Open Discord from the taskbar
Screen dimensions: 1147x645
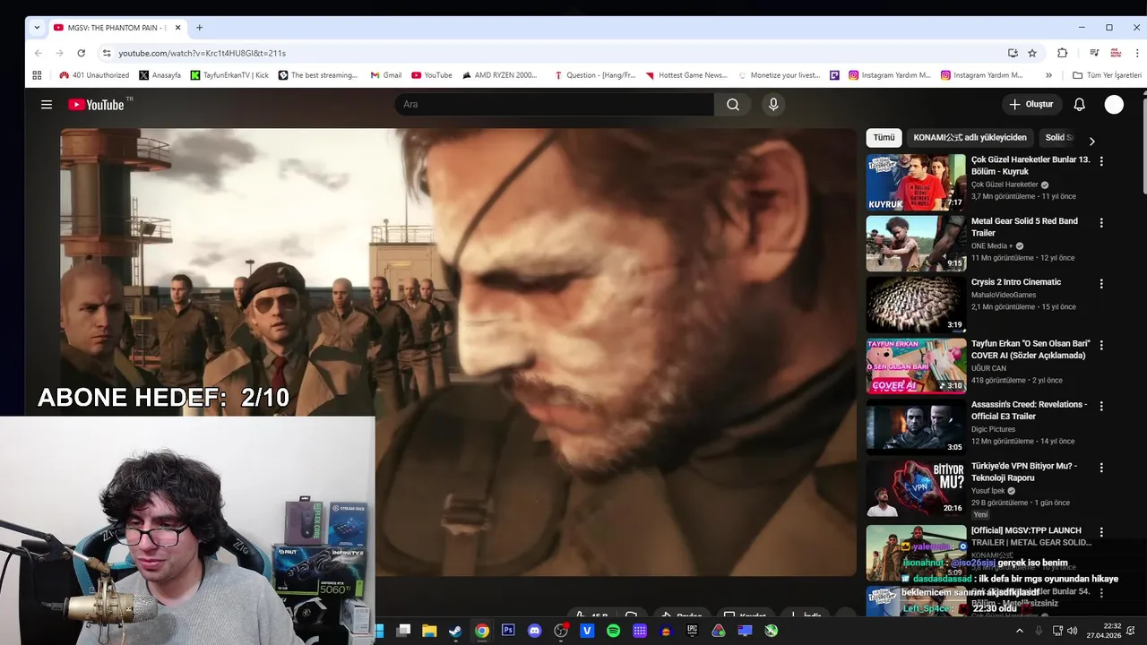click(535, 631)
